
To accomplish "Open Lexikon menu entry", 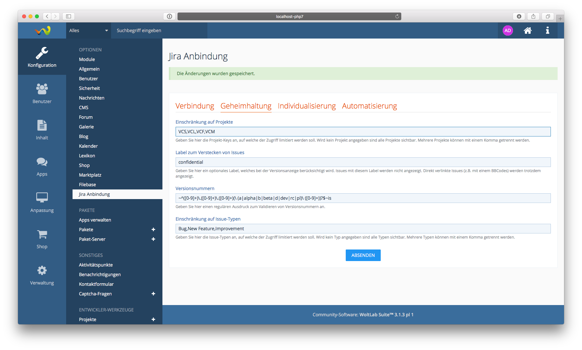I will (87, 156).
